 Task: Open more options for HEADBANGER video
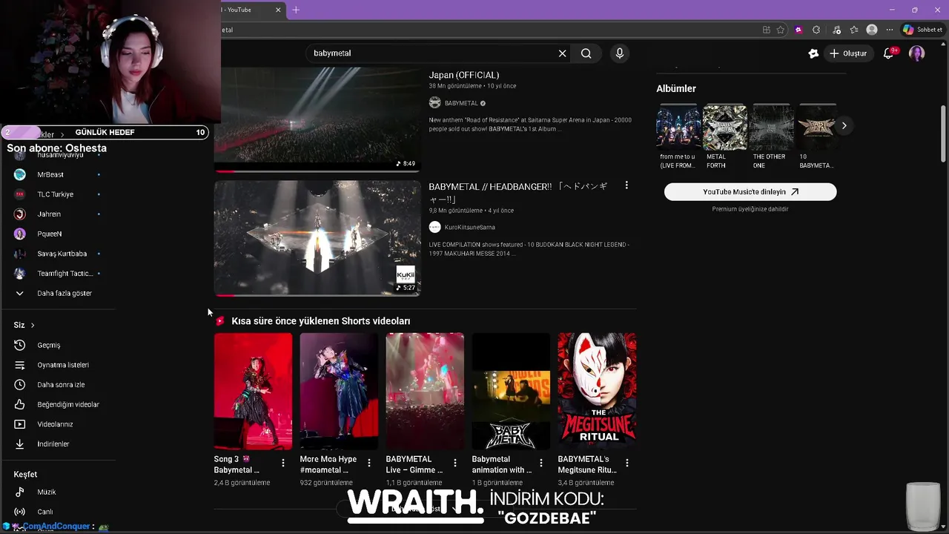click(626, 185)
